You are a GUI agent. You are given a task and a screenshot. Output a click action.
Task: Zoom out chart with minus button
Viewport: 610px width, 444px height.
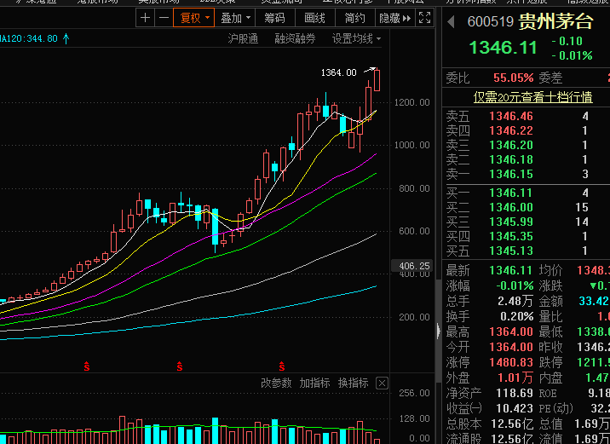164,18
